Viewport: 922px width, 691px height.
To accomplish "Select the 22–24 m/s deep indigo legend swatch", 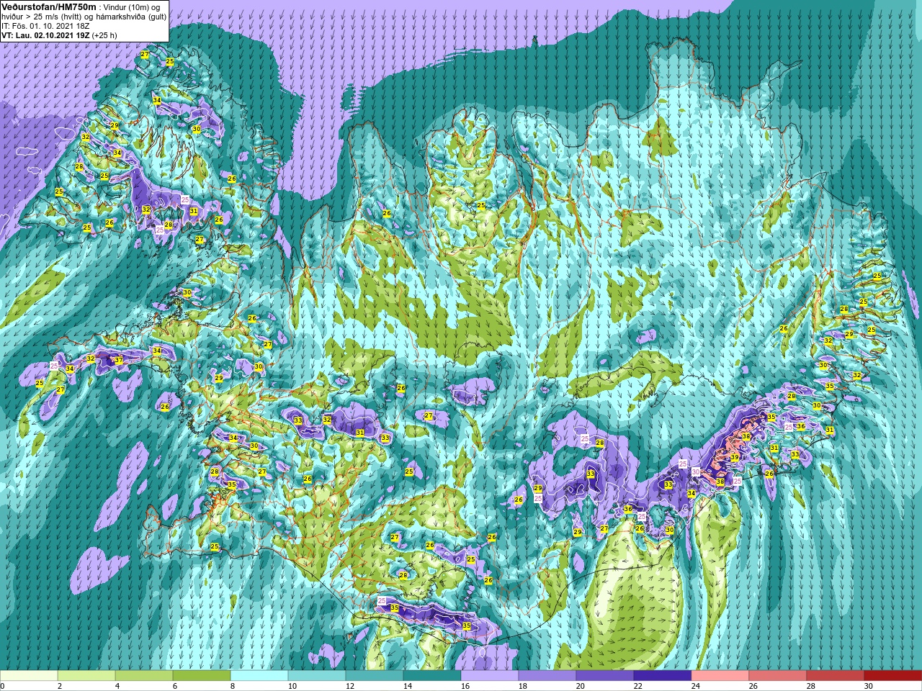I will (x=663, y=676).
